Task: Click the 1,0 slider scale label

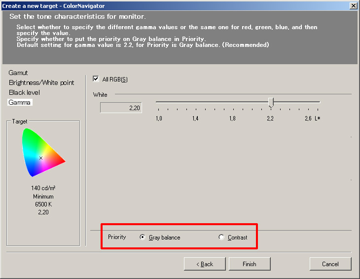Action: pos(159,119)
